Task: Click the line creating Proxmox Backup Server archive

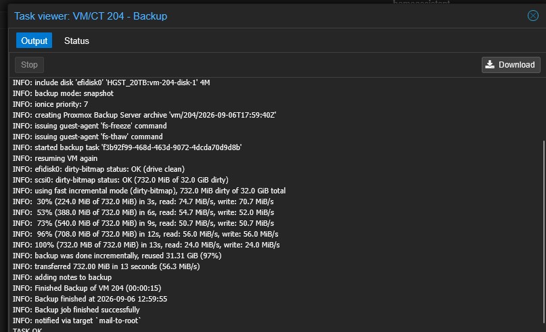Action: (x=144, y=115)
